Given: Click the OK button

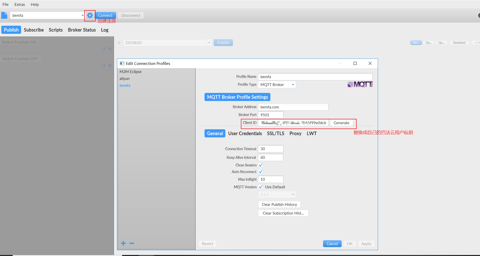Looking at the screenshot, I should coord(350,244).
